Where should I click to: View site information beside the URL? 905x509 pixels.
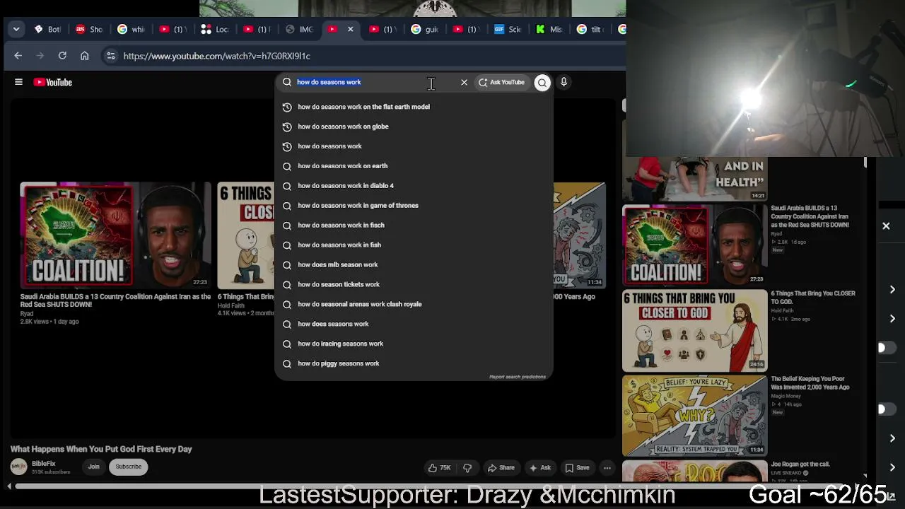coord(110,56)
